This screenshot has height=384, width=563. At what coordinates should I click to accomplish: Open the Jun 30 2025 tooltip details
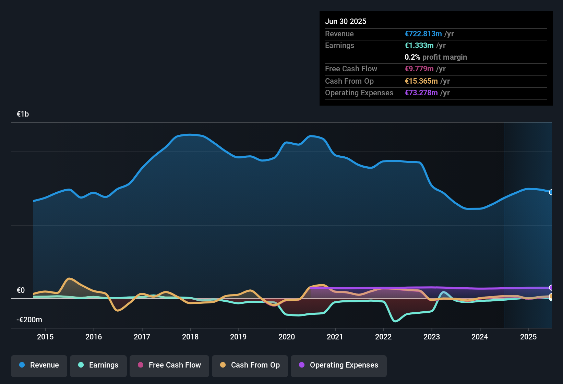[346, 21]
